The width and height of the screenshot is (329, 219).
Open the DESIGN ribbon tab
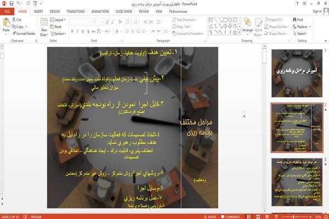coord(54,12)
